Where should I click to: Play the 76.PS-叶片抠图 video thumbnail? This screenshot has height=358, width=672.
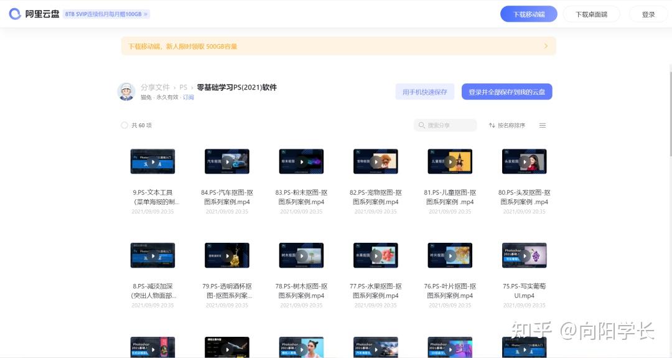[450, 255]
